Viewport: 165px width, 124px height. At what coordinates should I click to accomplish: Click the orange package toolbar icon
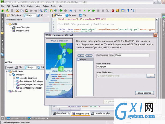[118, 11]
